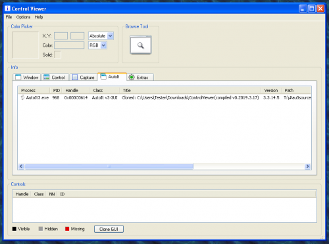
Task: Click the horizontal scrollbar right arrow
Action: [x=307, y=166]
